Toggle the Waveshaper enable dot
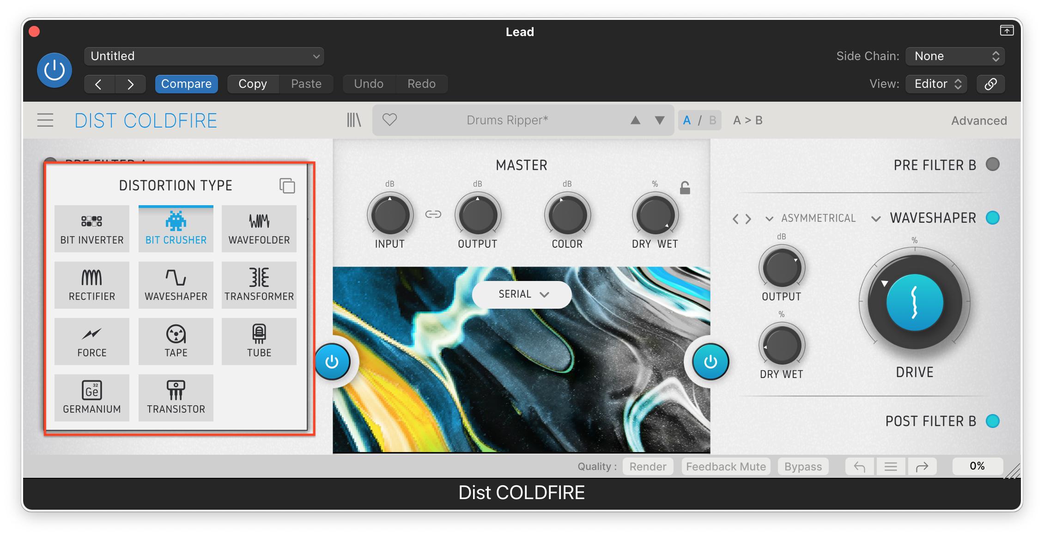Viewport: 1044px width, 537px height. coord(992,218)
